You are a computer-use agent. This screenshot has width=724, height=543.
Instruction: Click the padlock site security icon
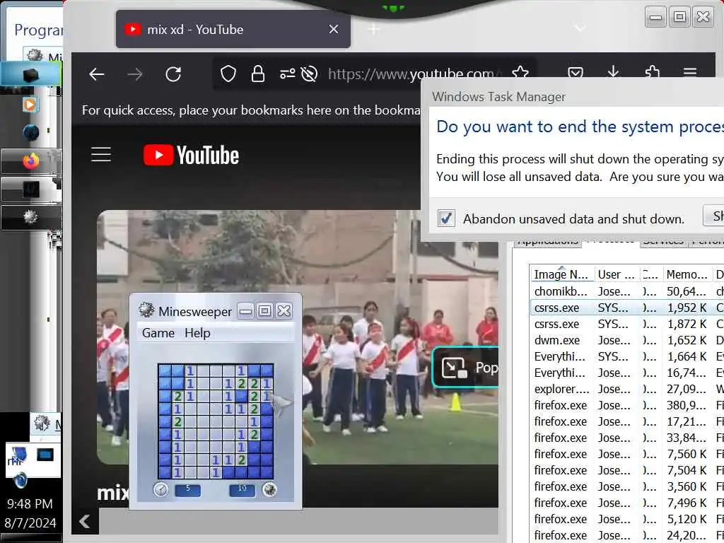pos(257,74)
